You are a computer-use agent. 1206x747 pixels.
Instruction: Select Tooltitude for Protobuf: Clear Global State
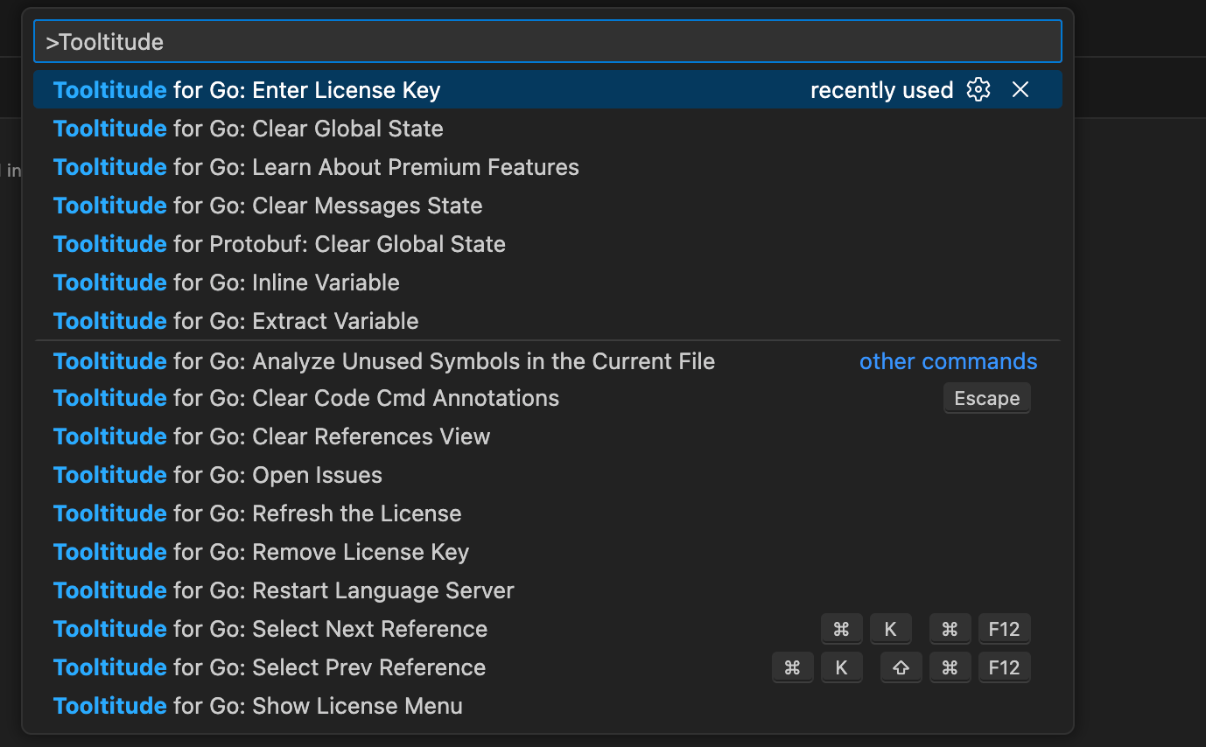coord(280,243)
